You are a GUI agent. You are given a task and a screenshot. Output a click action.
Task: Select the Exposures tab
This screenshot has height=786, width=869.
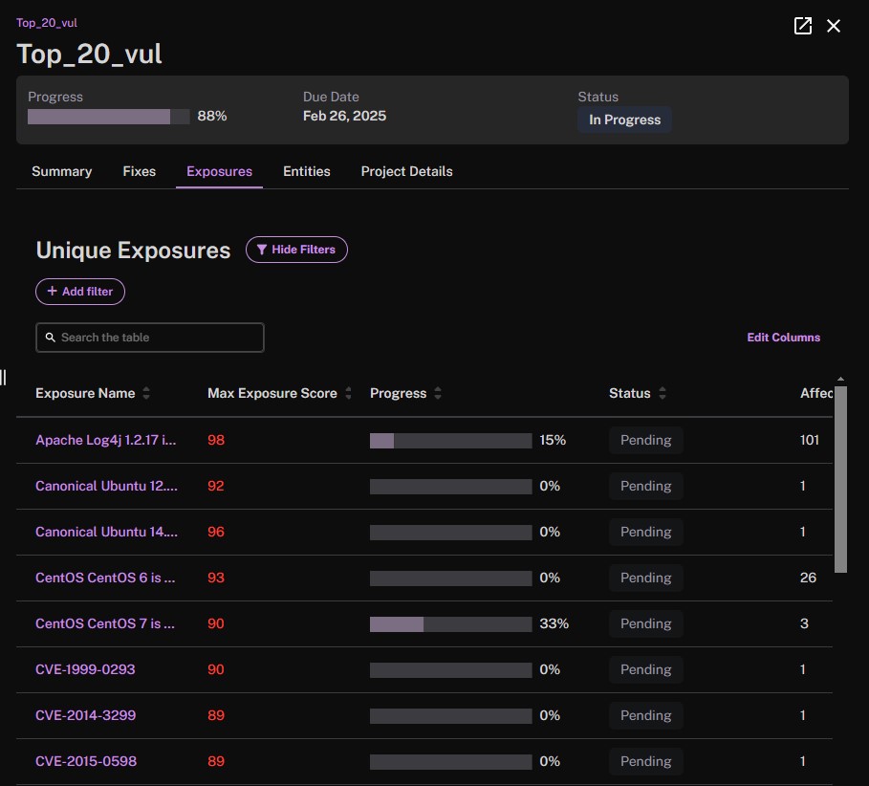pos(220,171)
